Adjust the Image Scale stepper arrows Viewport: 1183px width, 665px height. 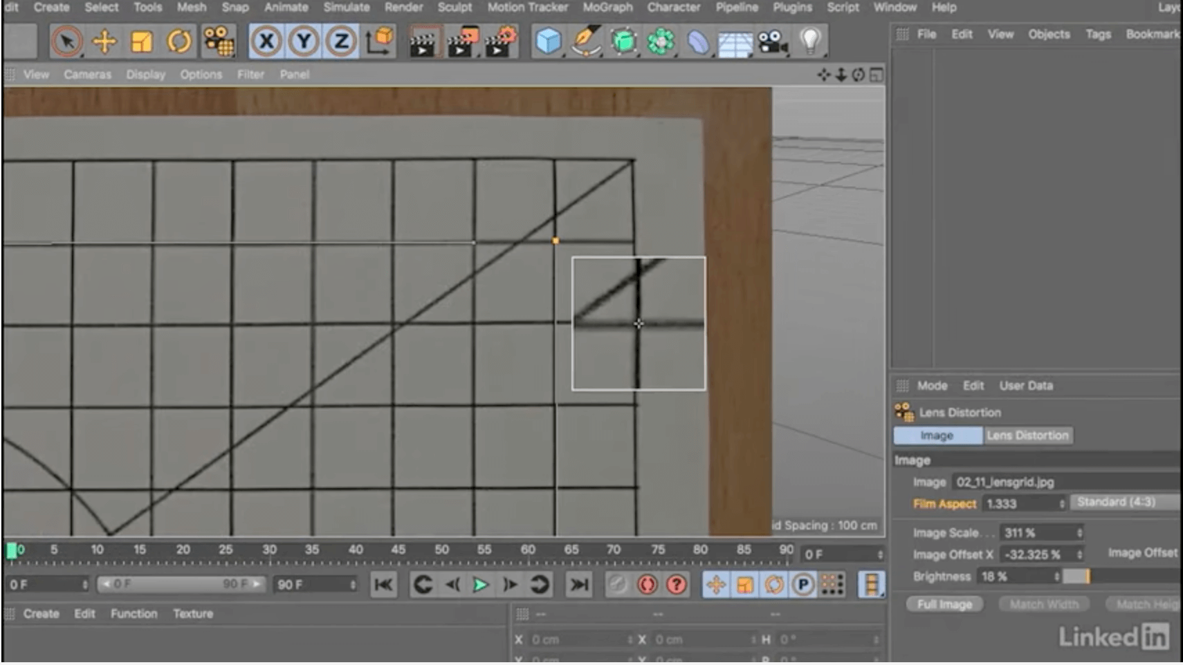click(x=1079, y=533)
